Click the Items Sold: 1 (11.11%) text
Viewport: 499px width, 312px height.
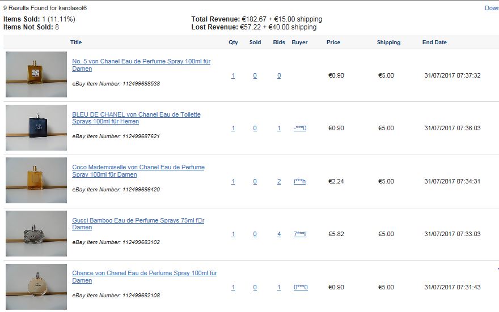click(x=39, y=19)
